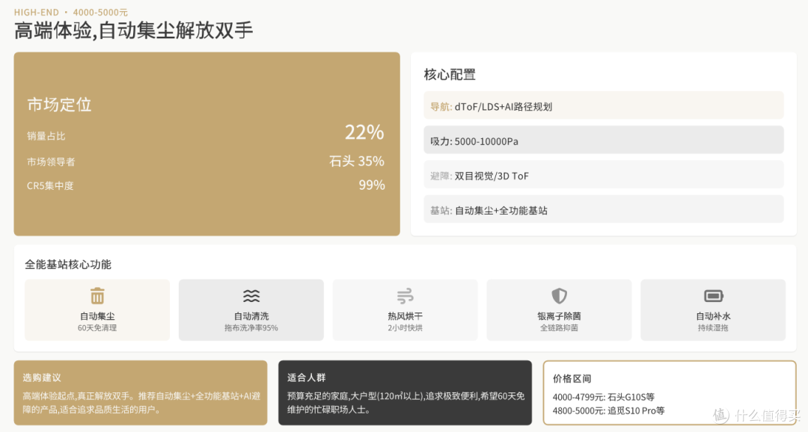Click the 22% sales share value

(x=364, y=132)
